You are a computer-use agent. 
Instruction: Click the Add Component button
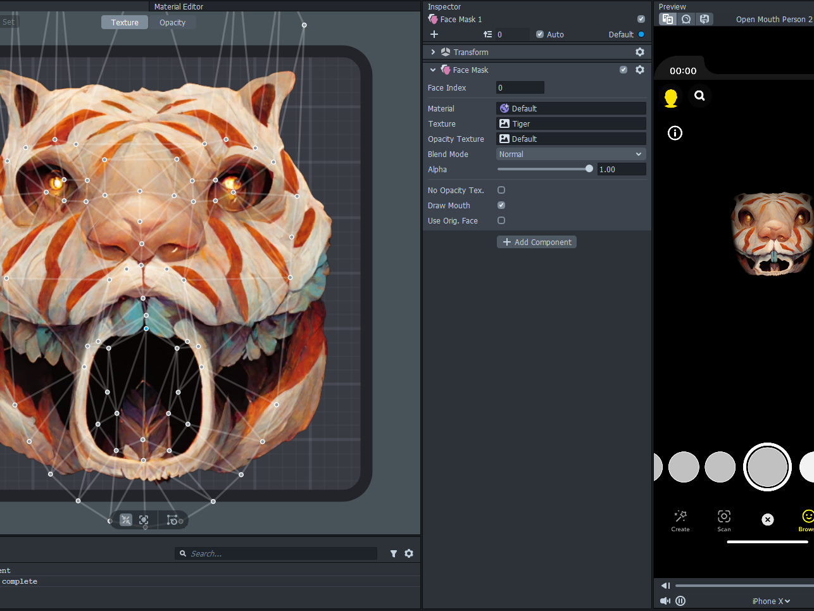pos(537,242)
